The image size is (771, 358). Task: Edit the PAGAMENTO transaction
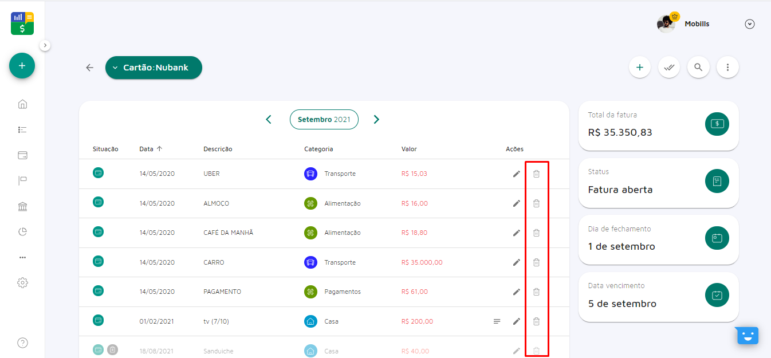tap(517, 292)
